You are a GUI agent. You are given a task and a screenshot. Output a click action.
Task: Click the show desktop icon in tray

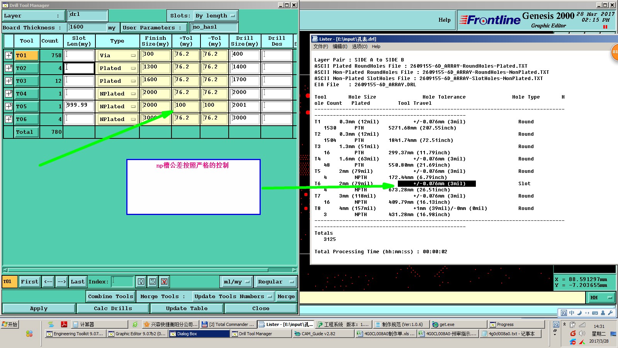click(613, 333)
